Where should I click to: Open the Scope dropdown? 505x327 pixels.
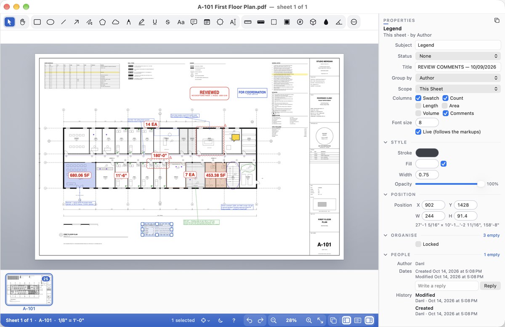tap(458, 89)
